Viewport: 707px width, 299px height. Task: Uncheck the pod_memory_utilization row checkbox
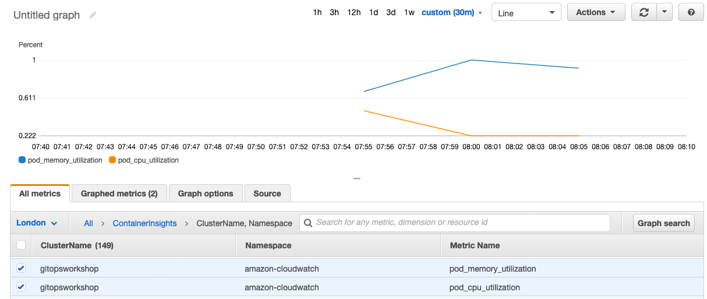(x=21, y=268)
